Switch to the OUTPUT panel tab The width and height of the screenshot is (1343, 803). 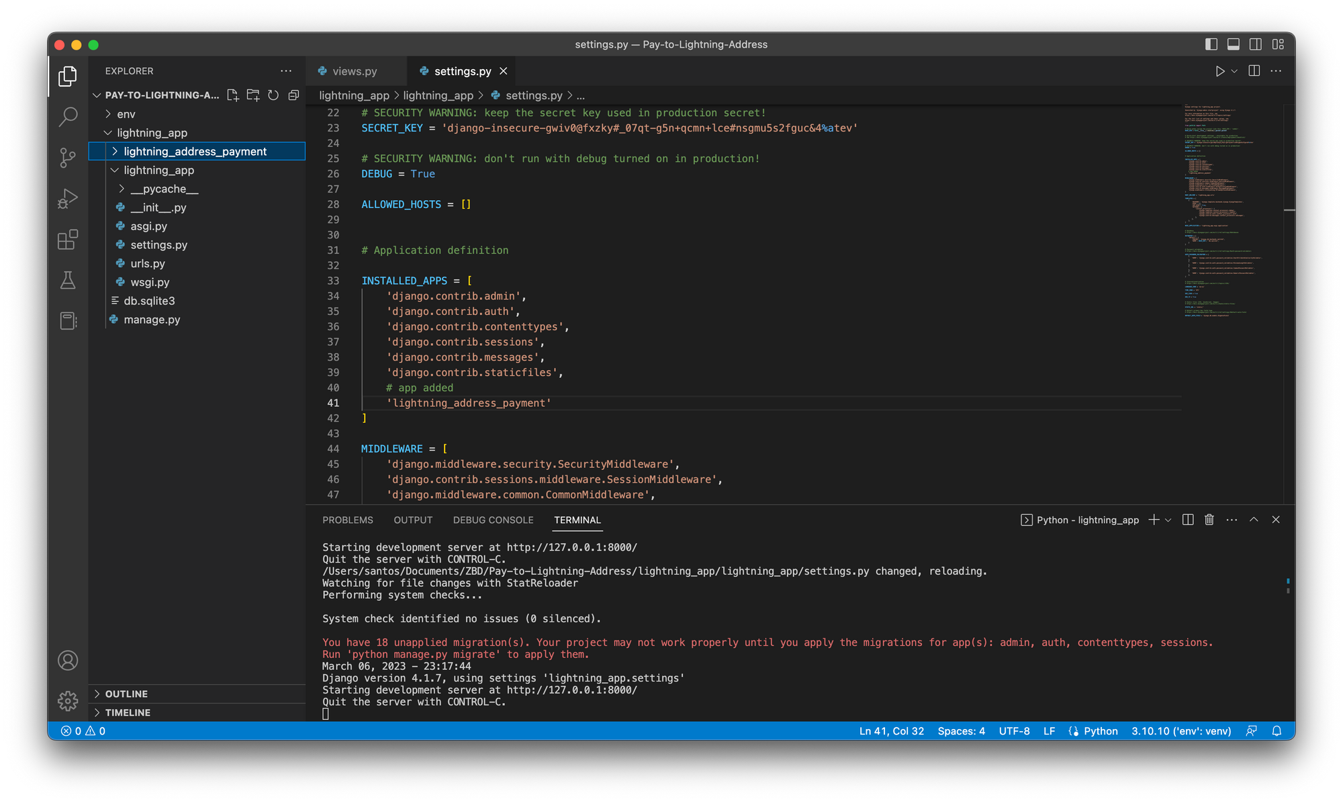pyautogui.click(x=413, y=520)
